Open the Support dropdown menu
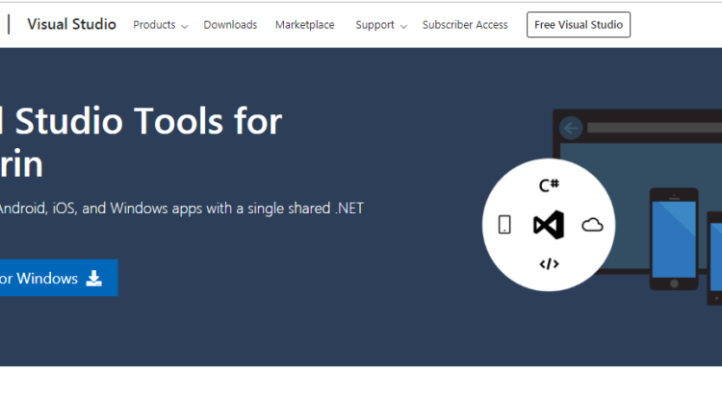 [x=374, y=25]
